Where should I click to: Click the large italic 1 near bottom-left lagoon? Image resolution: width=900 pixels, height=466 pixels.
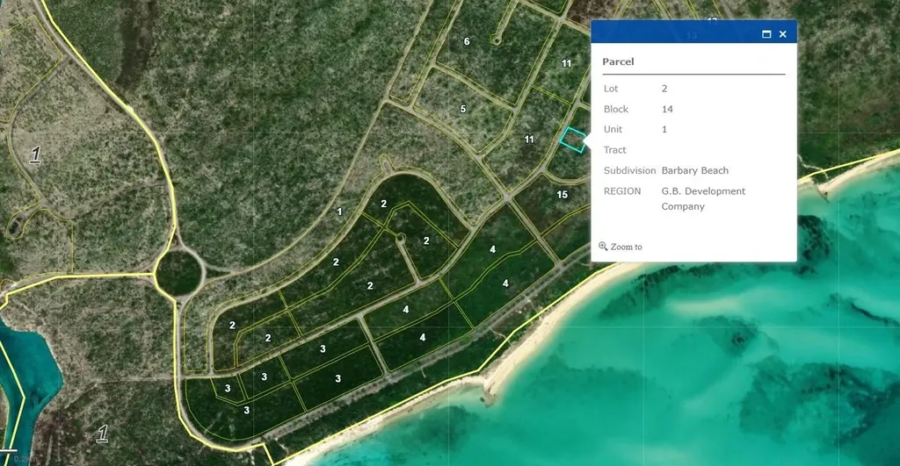(x=103, y=433)
